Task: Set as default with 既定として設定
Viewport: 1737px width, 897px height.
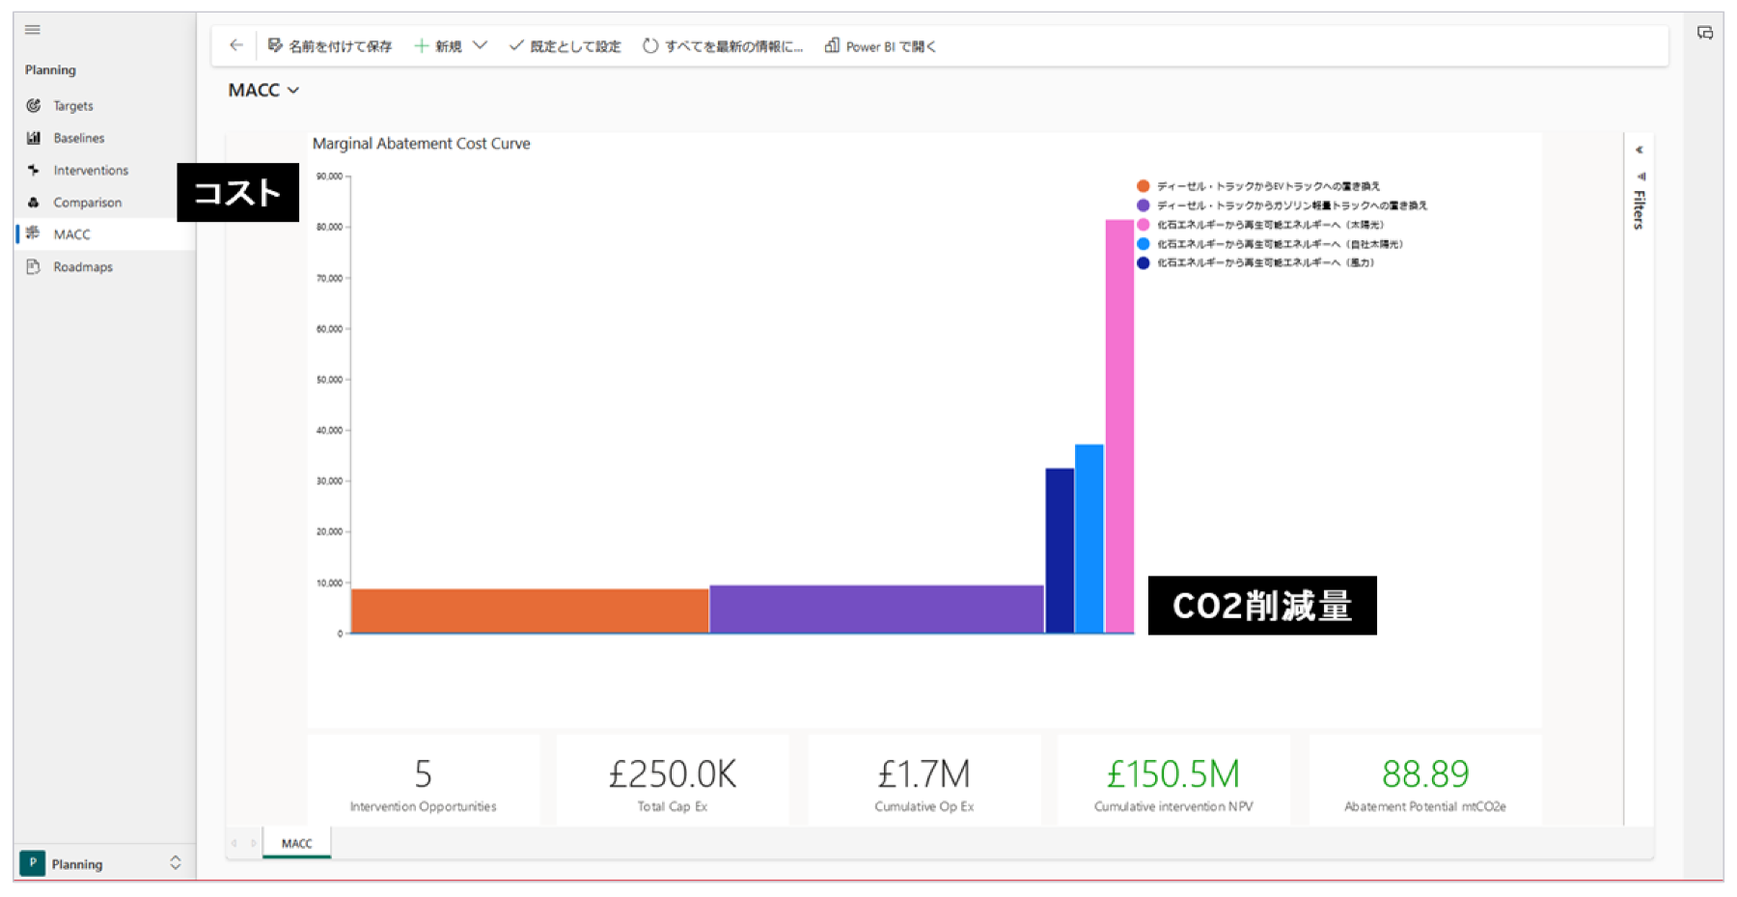Action: pos(565,46)
